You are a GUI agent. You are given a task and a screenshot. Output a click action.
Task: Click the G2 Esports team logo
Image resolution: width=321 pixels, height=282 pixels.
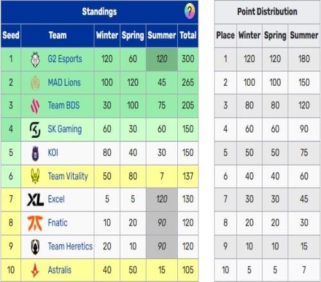click(35, 60)
